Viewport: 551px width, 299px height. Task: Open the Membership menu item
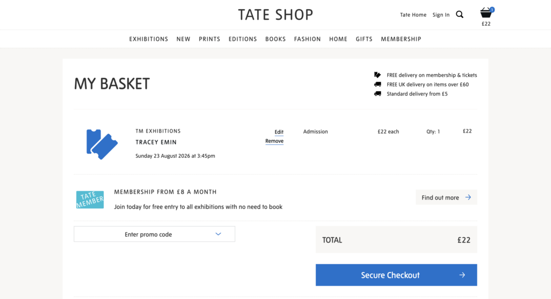[x=401, y=39]
